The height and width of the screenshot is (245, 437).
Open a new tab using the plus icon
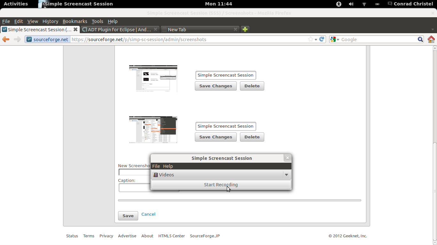click(245, 29)
